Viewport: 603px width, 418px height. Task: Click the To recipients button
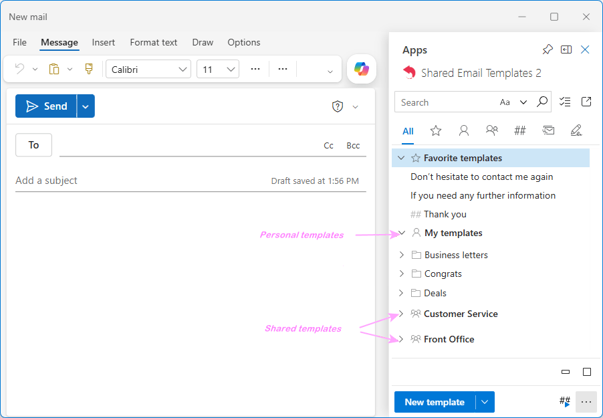click(x=34, y=145)
